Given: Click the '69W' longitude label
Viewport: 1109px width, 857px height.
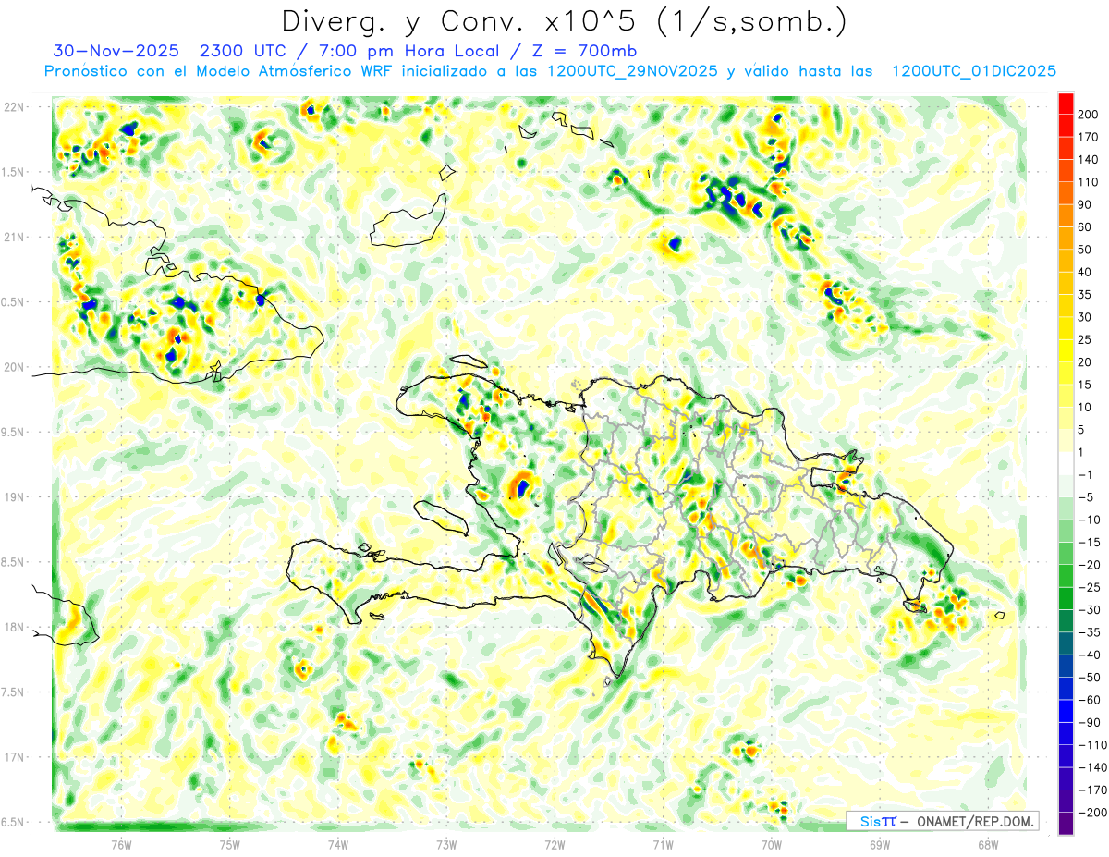Looking at the screenshot, I should pos(879,843).
